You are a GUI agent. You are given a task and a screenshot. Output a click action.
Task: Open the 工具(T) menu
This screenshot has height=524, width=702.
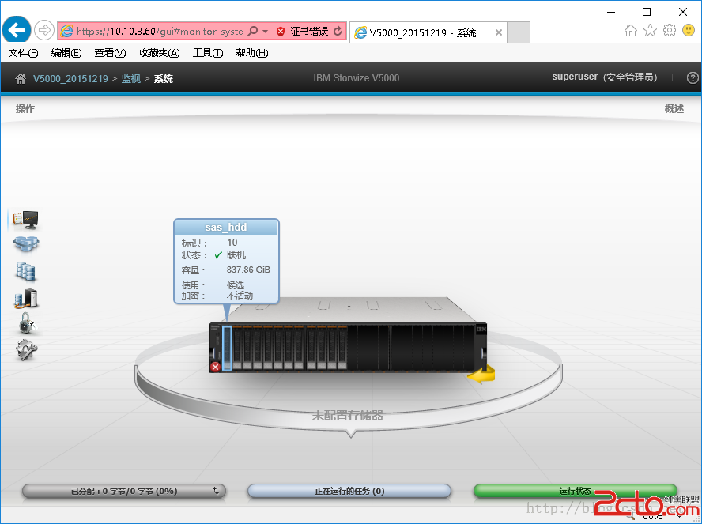[x=208, y=53]
